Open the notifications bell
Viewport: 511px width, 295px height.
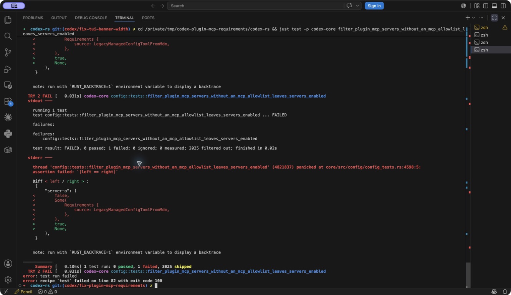point(505,292)
